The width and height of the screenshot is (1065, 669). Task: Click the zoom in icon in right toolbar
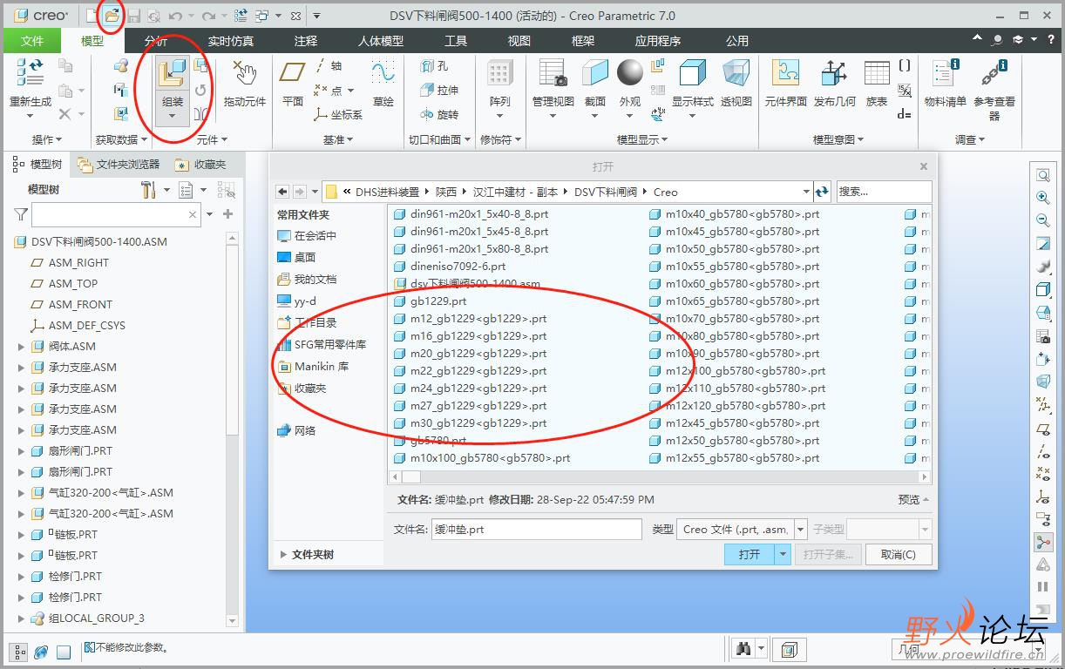1042,198
